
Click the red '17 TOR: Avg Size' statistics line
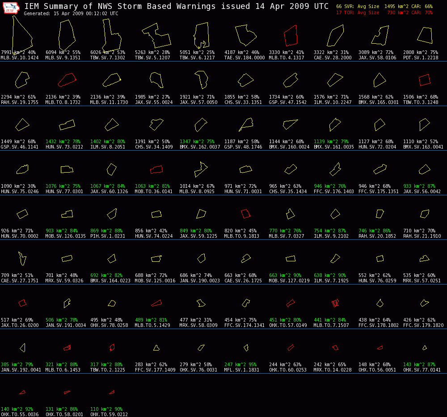[x=384, y=13]
